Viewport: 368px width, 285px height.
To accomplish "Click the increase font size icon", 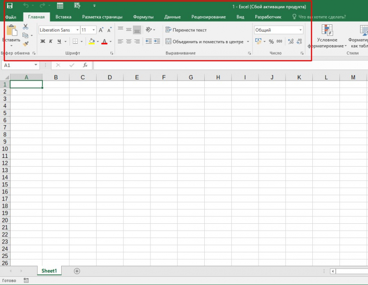I will click(x=101, y=30).
